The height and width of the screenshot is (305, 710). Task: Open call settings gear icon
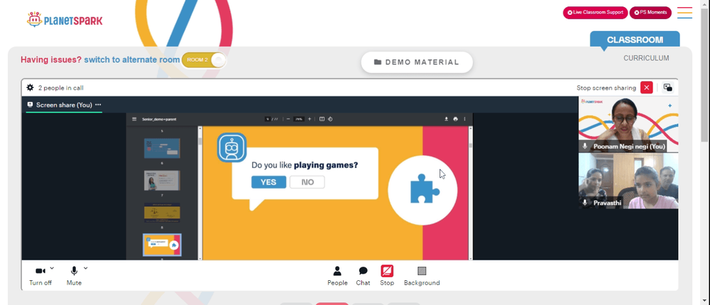30,88
